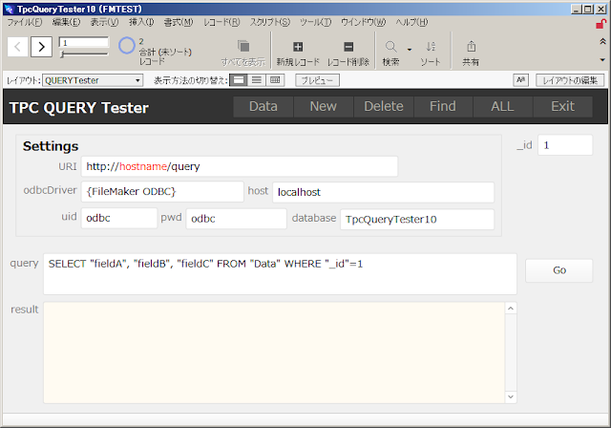
Task: Open the File menu
Action: pyautogui.click(x=25, y=22)
